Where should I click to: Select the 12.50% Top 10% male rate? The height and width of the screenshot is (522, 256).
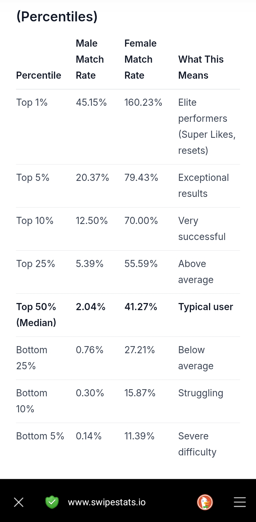(x=92, y=221)
